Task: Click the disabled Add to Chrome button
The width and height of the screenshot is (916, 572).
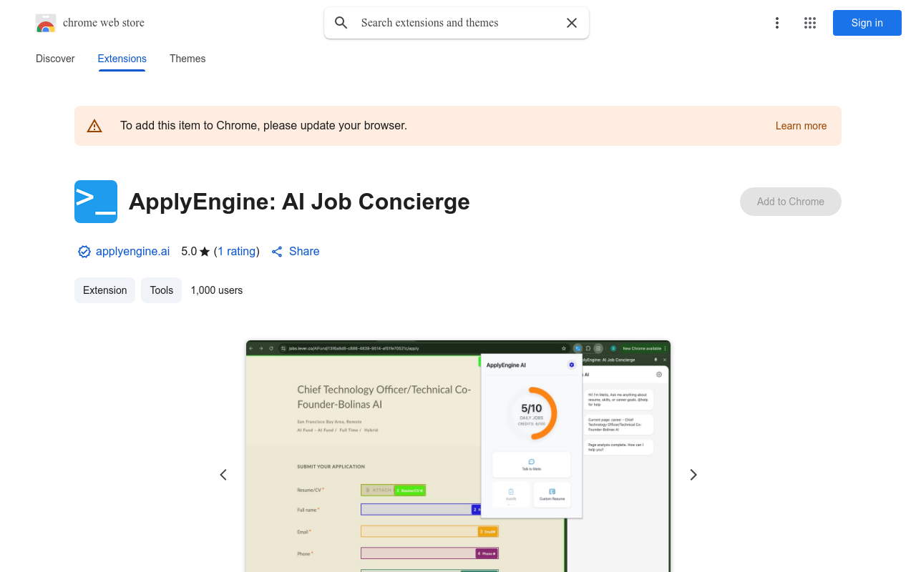Action: [x=791, y=202]
